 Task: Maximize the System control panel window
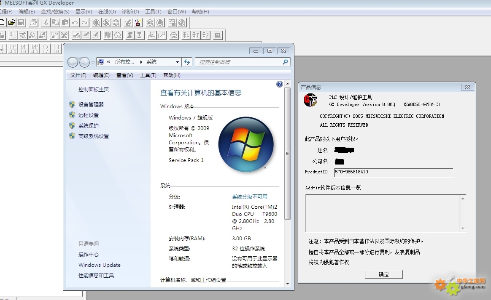270,50
